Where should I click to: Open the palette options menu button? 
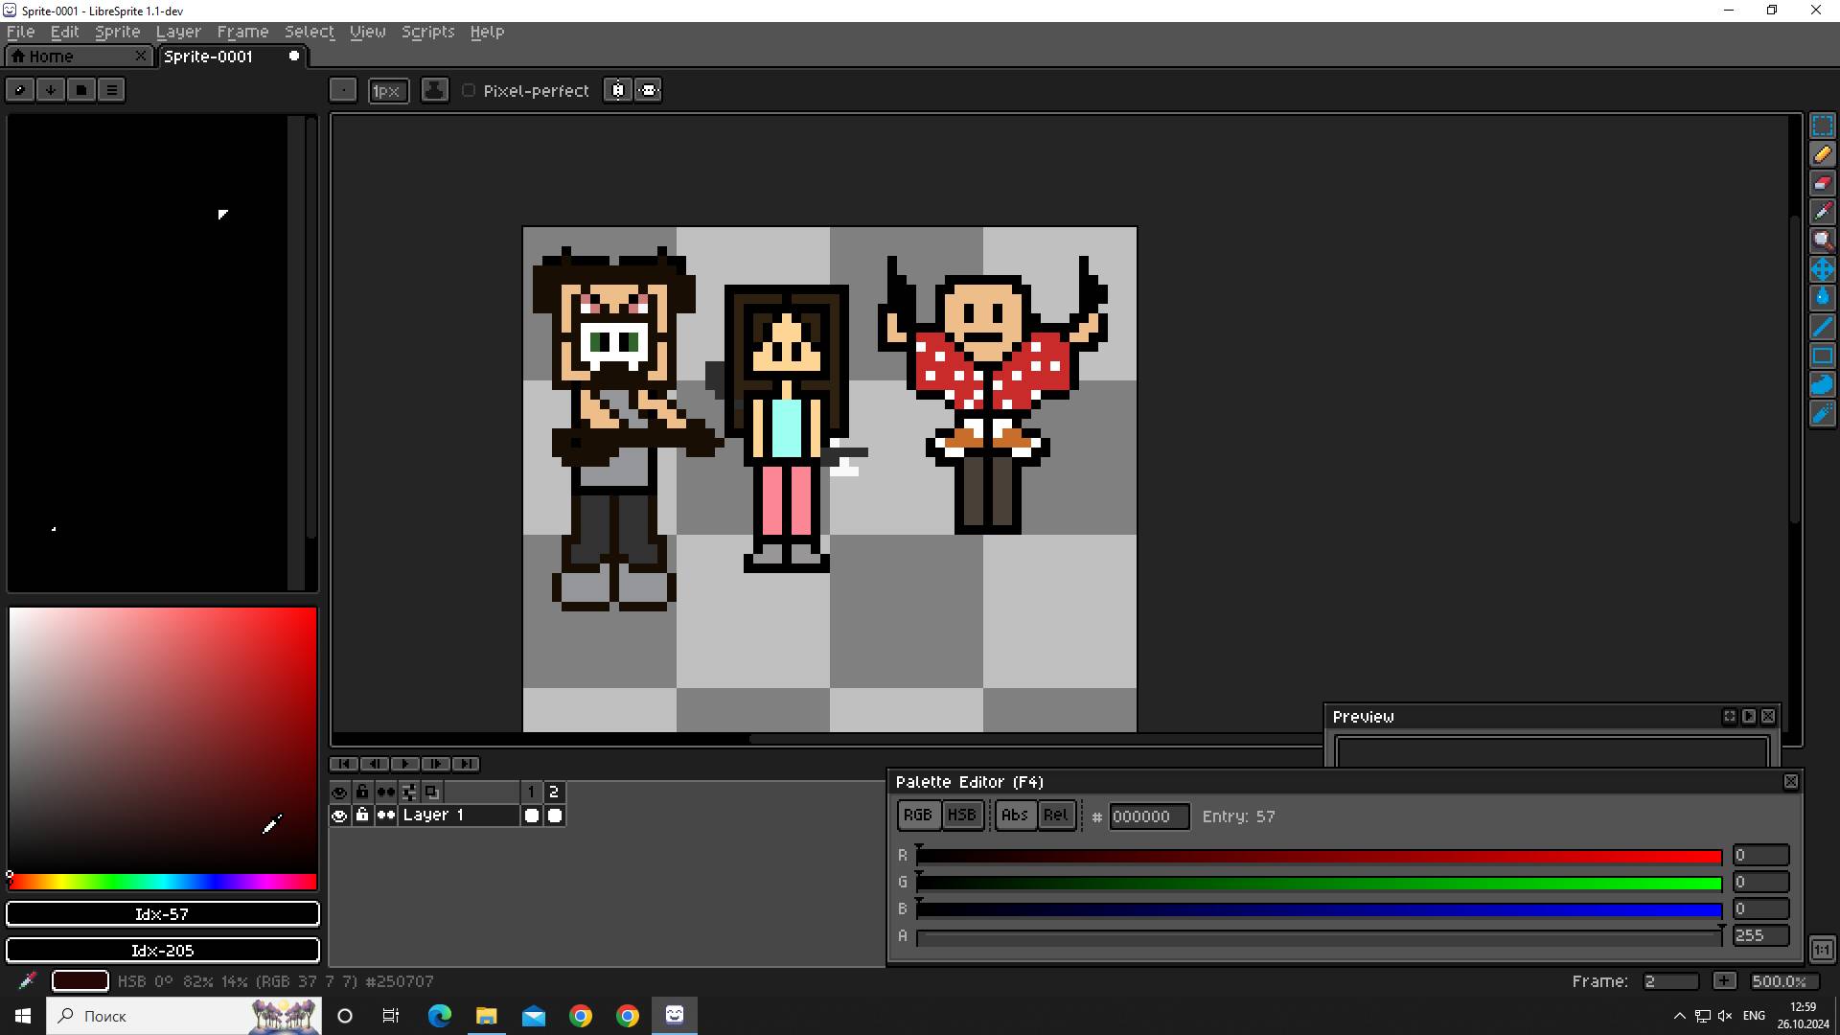coord(112,90)
